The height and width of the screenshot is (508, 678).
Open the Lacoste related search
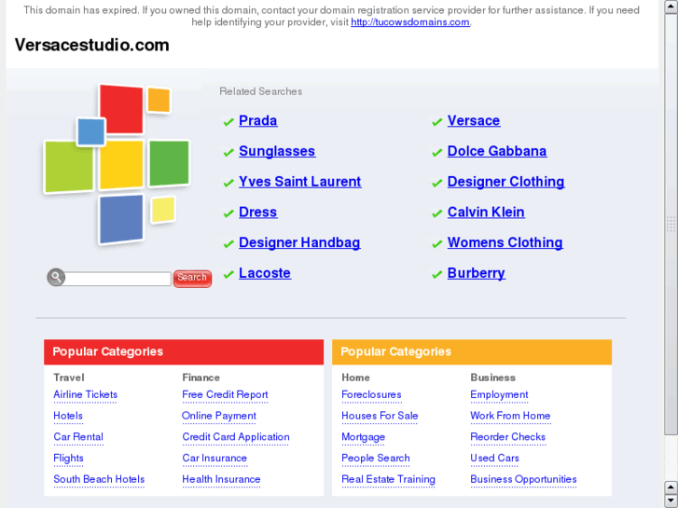tap(265, 273)
